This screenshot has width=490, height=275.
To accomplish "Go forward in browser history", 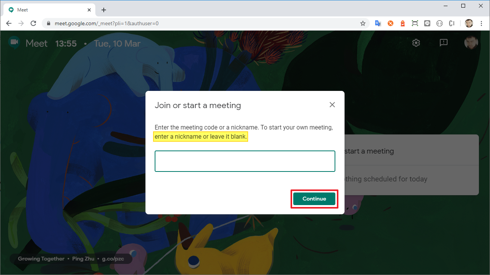I will [21, 23].
